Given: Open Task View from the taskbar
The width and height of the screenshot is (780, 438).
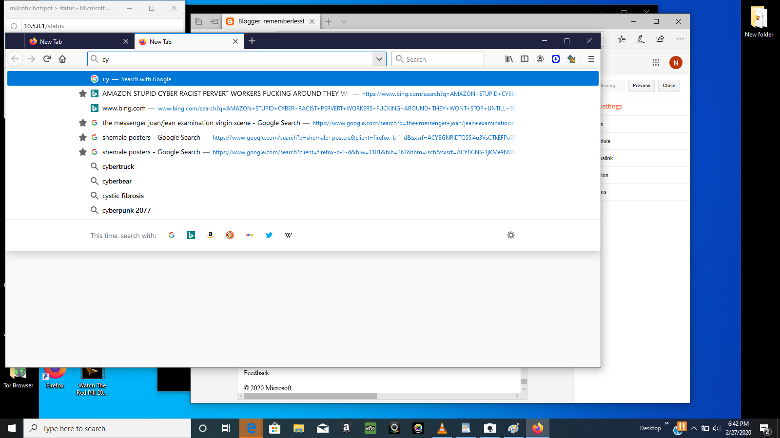Looking at the screenshot, I should (x=226, y=428).
